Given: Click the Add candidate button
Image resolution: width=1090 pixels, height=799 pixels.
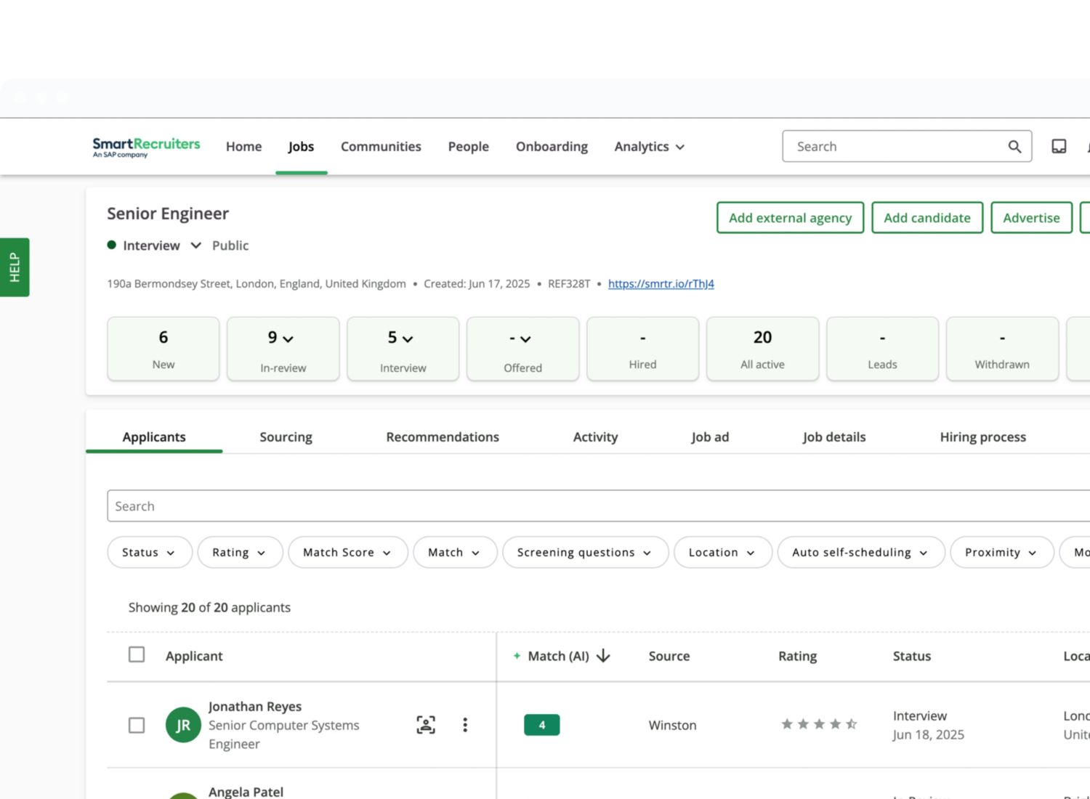Looking at the screenshot, I should click(x=926, y=218).
